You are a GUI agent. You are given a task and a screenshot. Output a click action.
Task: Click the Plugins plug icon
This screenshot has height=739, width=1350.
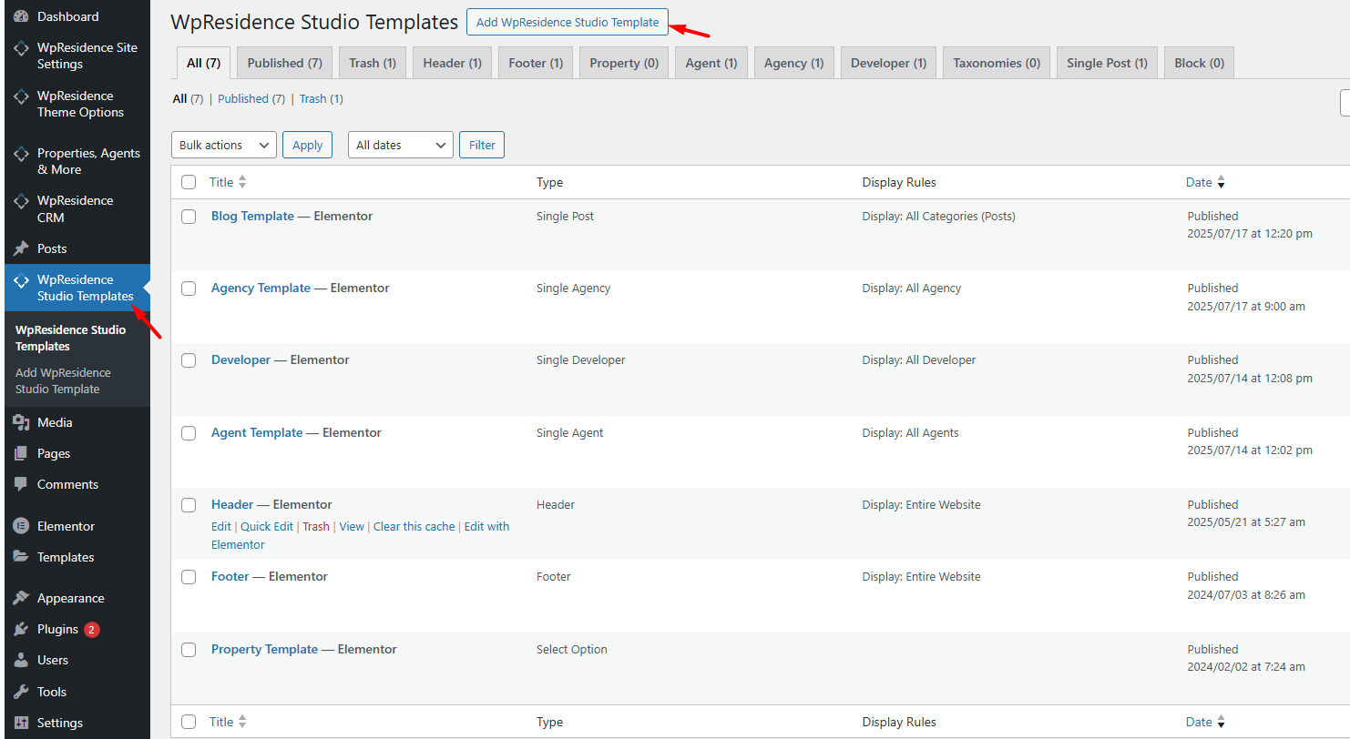tap(21, 629)
